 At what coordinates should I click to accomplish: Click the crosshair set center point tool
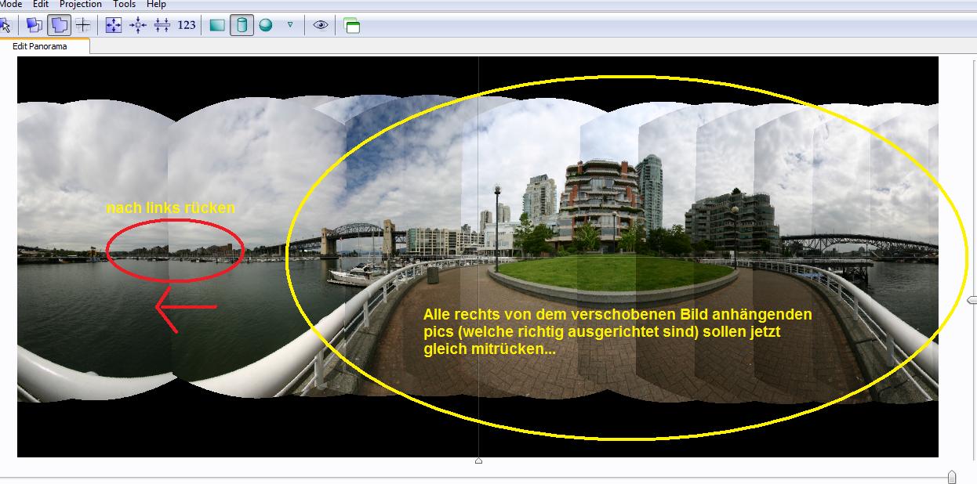point(82,25)
